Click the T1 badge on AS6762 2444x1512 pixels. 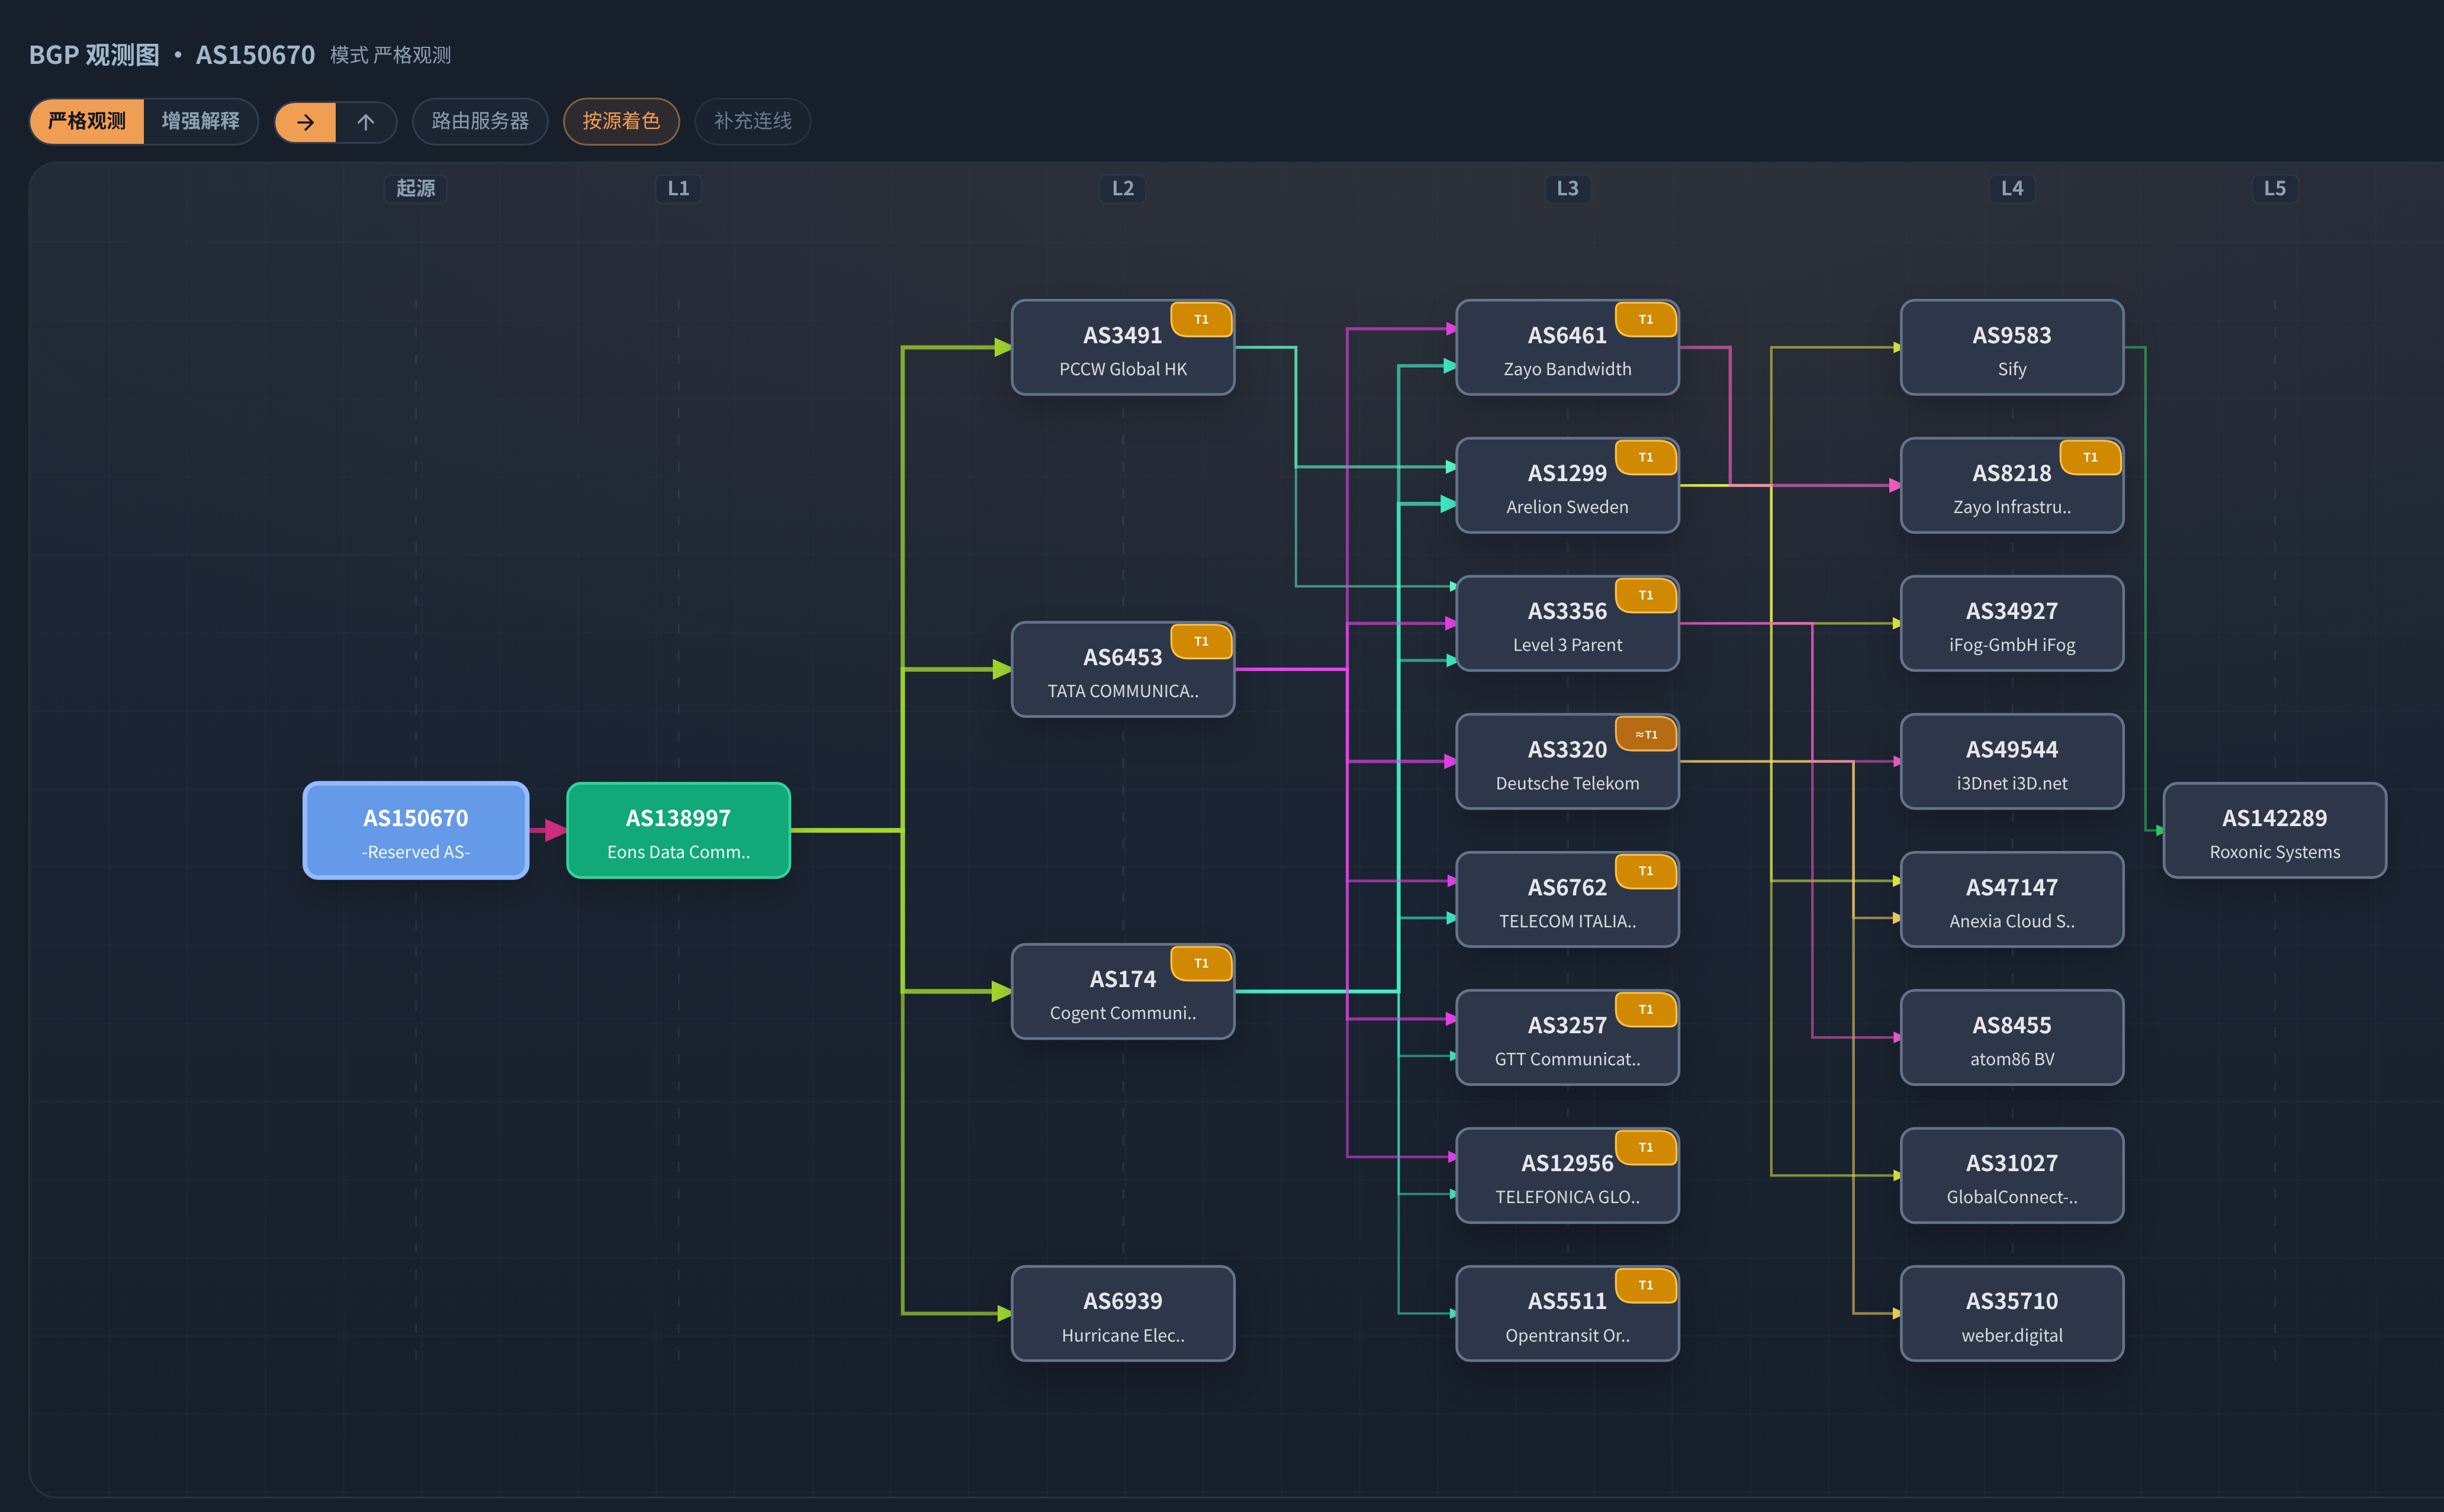[x=1646, y=871]
